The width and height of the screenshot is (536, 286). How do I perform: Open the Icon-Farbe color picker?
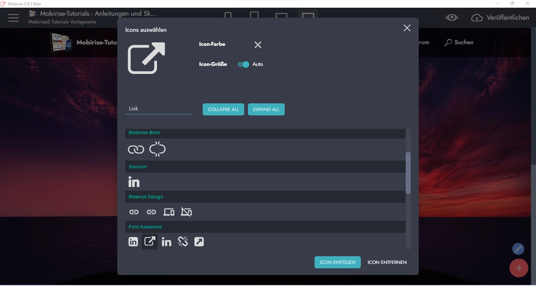pyautogui.click(x=258, y=45)
